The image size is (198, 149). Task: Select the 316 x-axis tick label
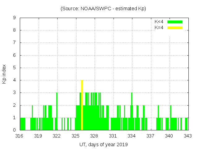pyautogui.click(x=19, y=136)
